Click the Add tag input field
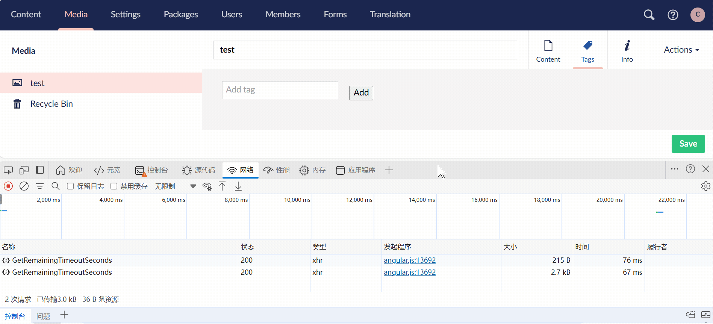Image resolution: width=713 pixels, height=324 pixels. click(280, 90)
